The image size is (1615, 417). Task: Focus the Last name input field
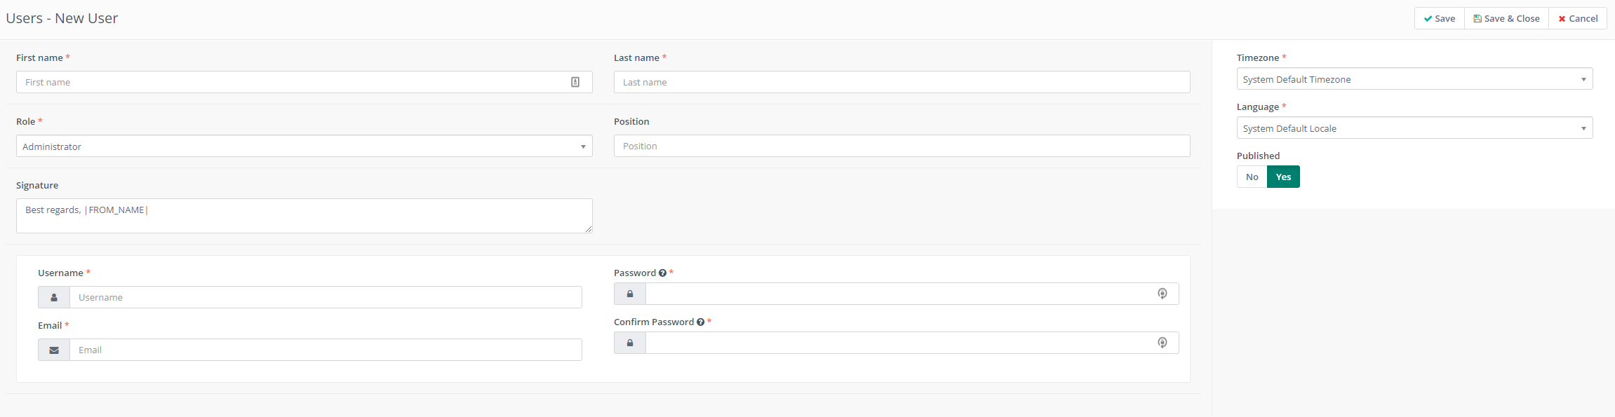[902, 82]
